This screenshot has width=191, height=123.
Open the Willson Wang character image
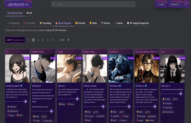click(x=95, y=68)
